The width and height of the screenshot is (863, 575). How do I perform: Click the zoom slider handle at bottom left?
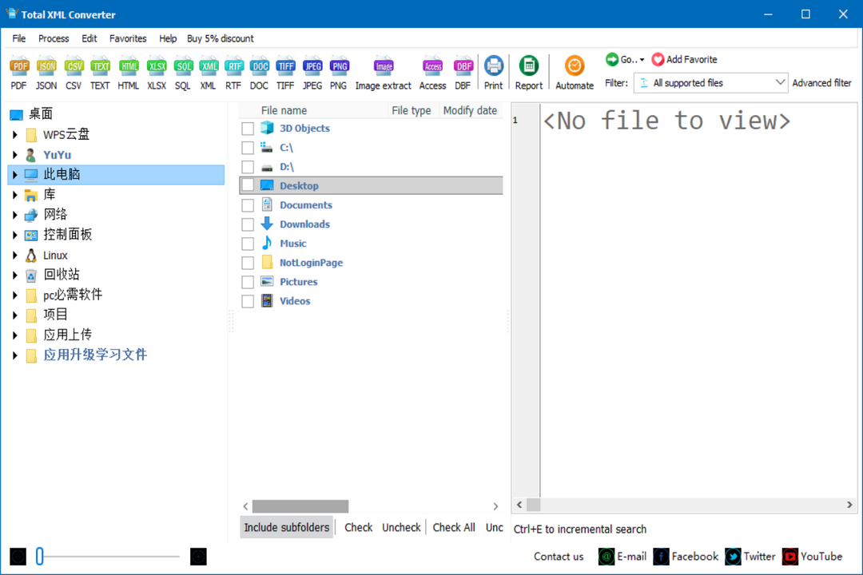point(40,557)
